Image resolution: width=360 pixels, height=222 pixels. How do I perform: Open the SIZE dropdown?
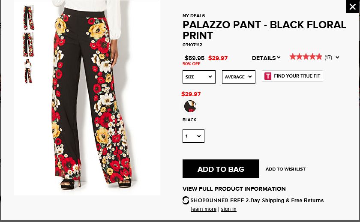point(199,77)
